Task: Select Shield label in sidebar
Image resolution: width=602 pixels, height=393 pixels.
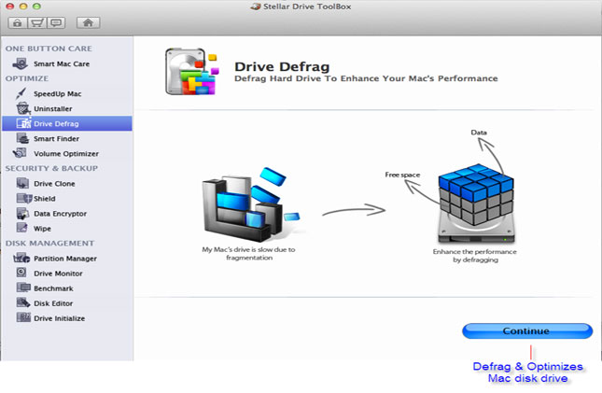Action: (x=45, y=199)
